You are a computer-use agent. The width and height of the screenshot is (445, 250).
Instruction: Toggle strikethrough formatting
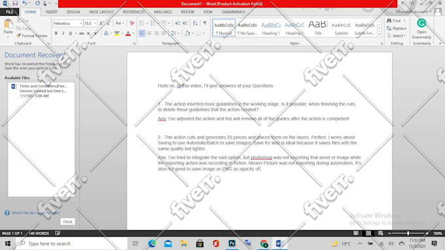point(81,33)
